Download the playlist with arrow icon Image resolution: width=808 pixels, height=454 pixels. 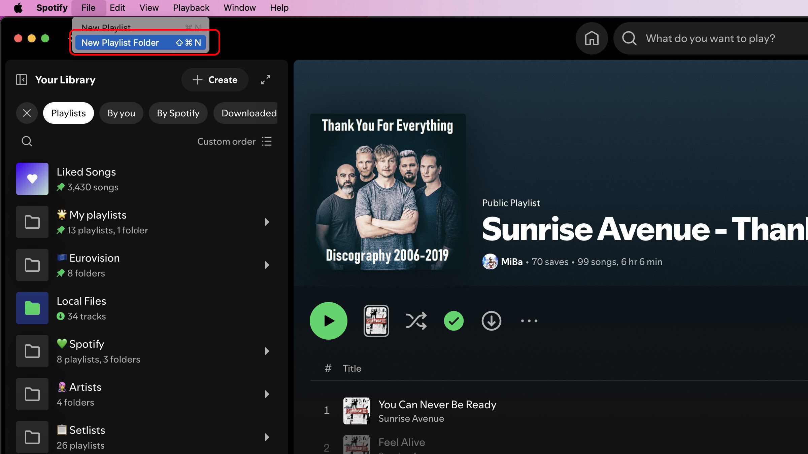pyautogui.click(x=491, y=321)
